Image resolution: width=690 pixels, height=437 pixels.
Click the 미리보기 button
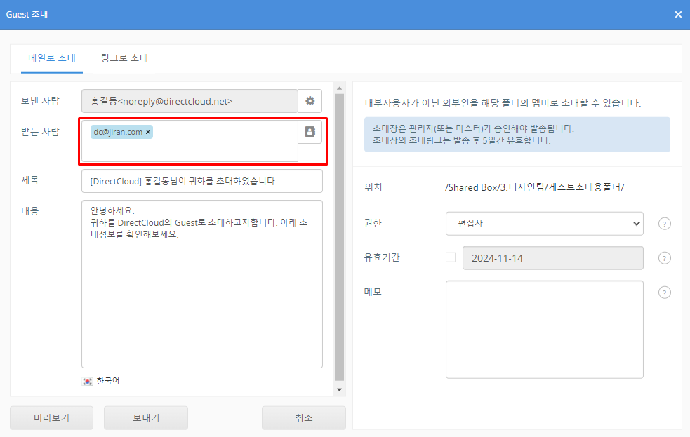52,418
